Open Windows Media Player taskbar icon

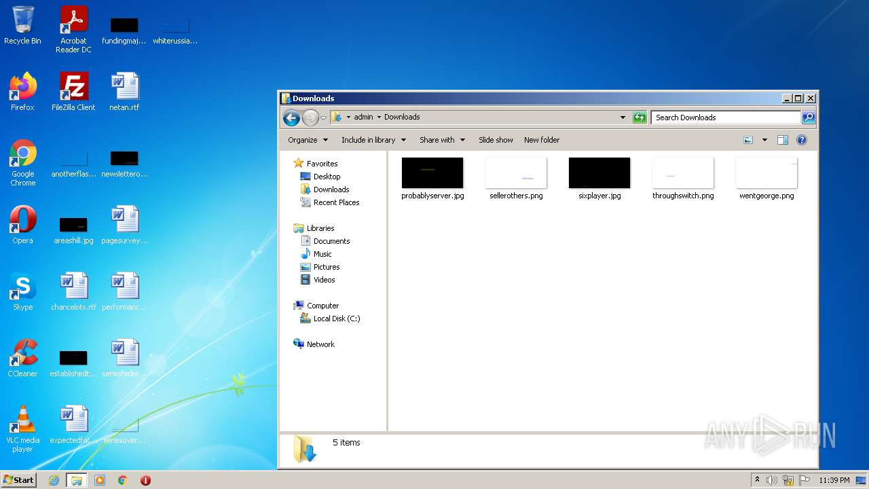(100, 480)
